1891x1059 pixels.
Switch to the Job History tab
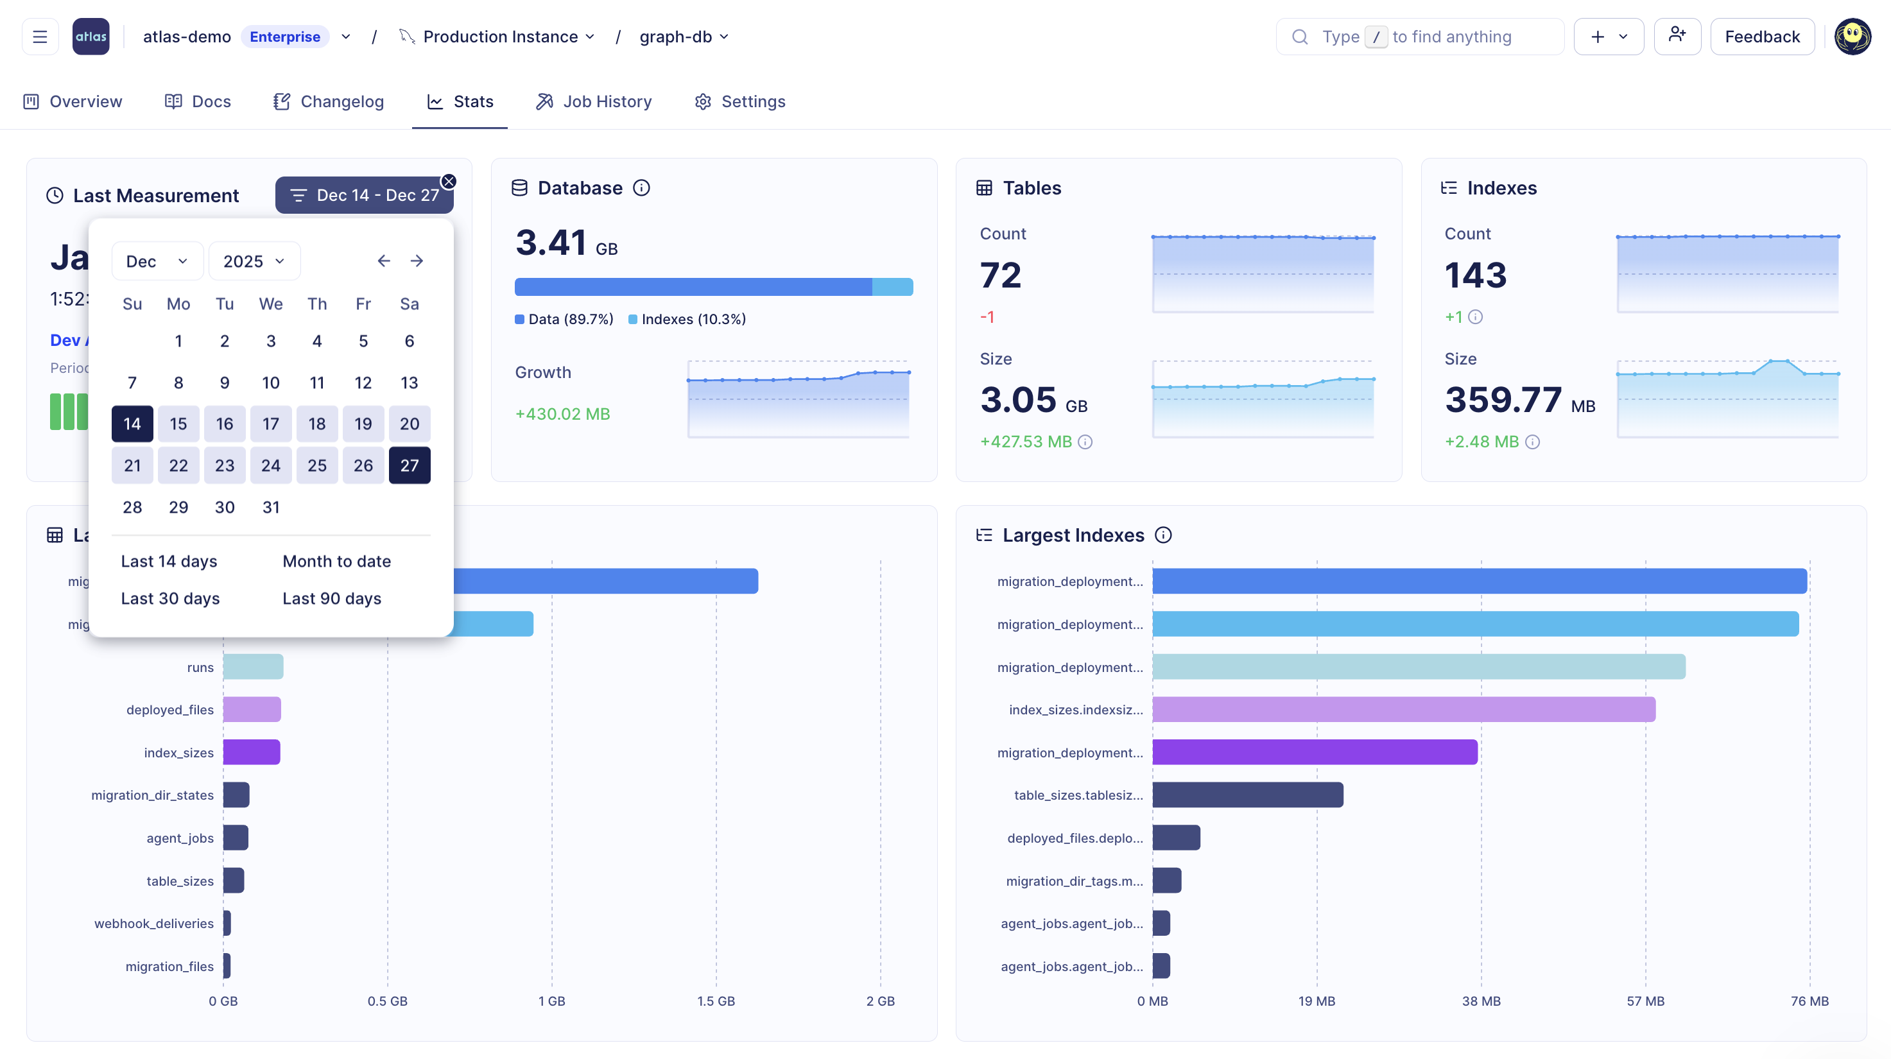(594, 101)
